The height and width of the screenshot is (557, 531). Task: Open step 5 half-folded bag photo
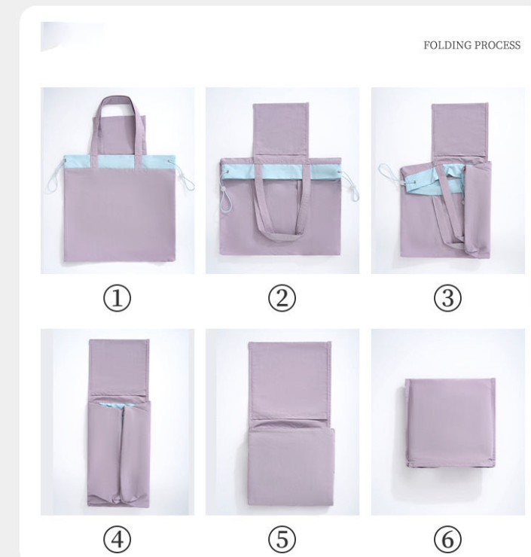(x=282, y=422)
